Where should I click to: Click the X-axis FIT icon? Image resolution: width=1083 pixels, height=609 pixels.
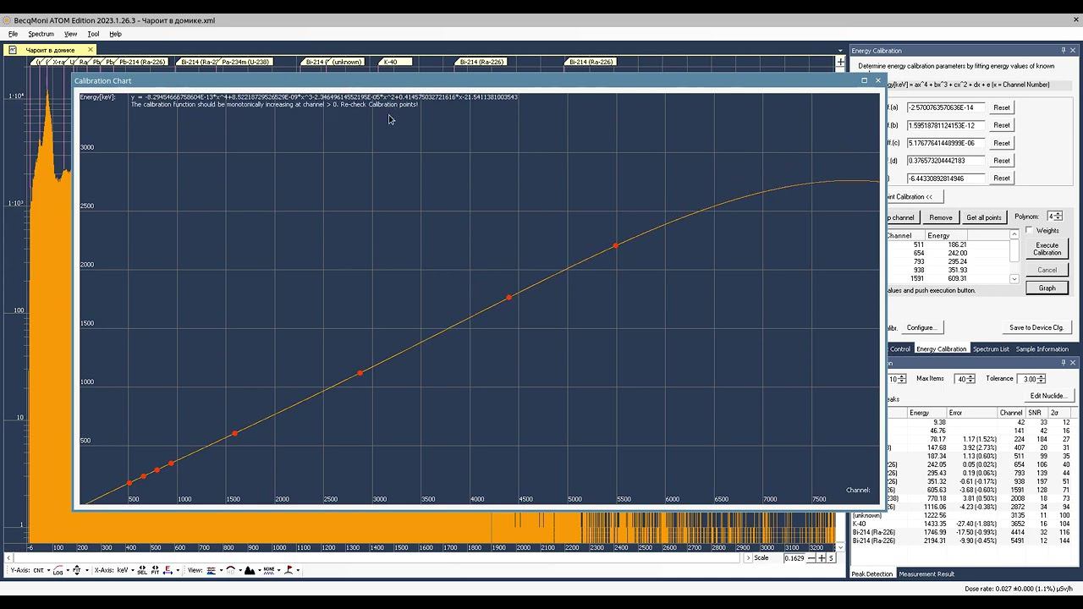[155, 570]
